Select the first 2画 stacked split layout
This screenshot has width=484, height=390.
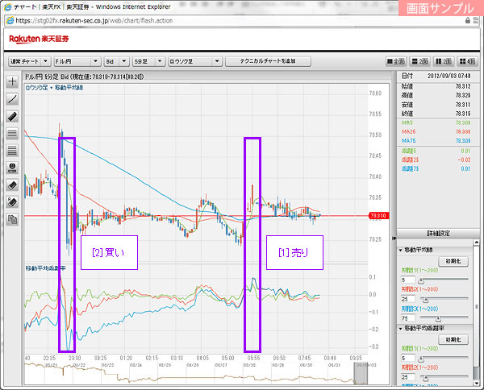pyautogui.click(x=420, y=61)
